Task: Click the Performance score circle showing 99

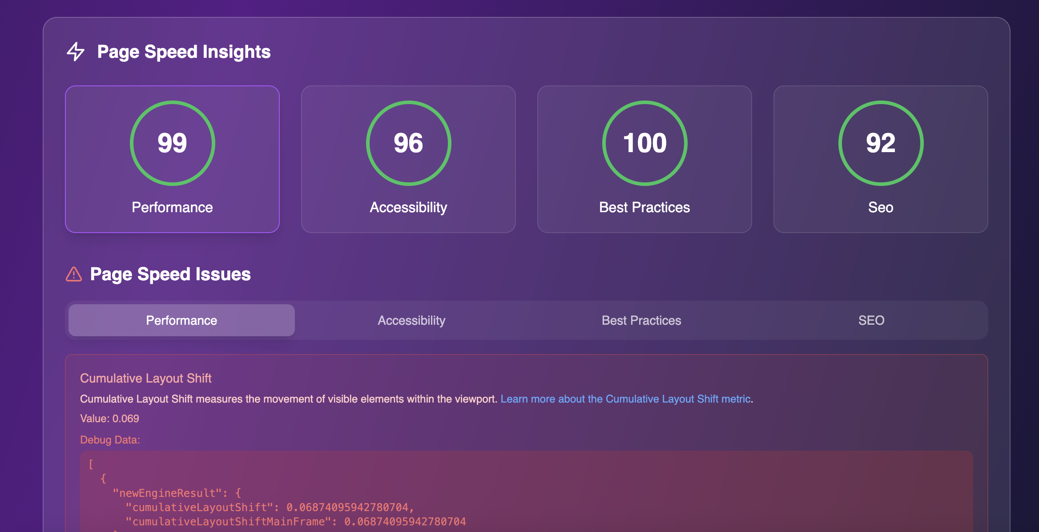Action: 172,143
